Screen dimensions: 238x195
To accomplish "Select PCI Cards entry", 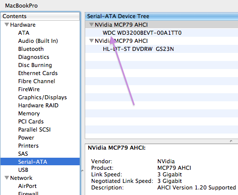I will [31, 121].
